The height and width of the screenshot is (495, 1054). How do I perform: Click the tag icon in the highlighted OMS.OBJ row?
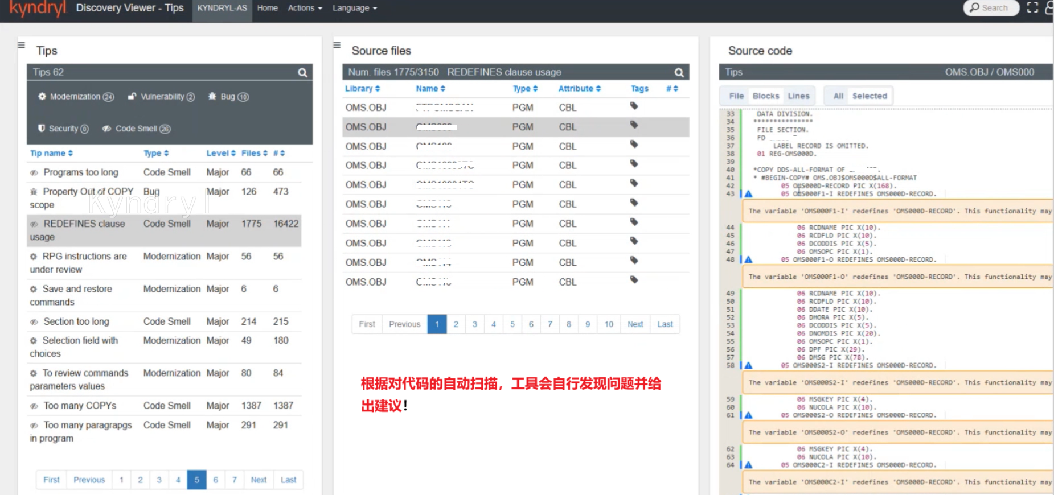(634, 125)
